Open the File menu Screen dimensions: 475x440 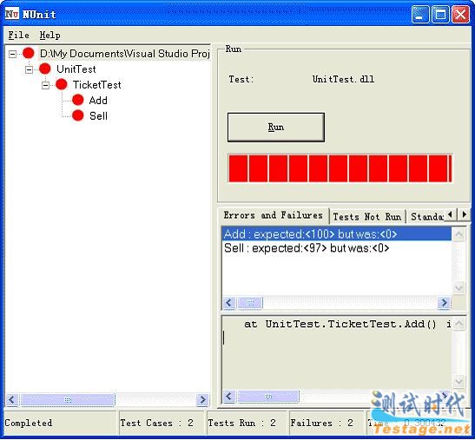19,35
